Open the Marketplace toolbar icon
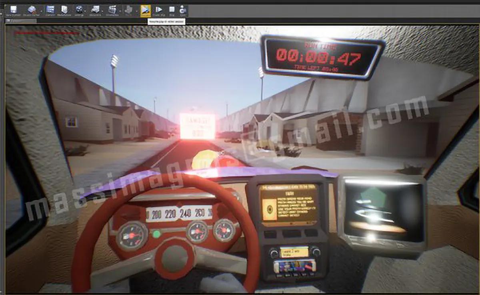Screen dimensions: 480x295 (x=64, y=10)
